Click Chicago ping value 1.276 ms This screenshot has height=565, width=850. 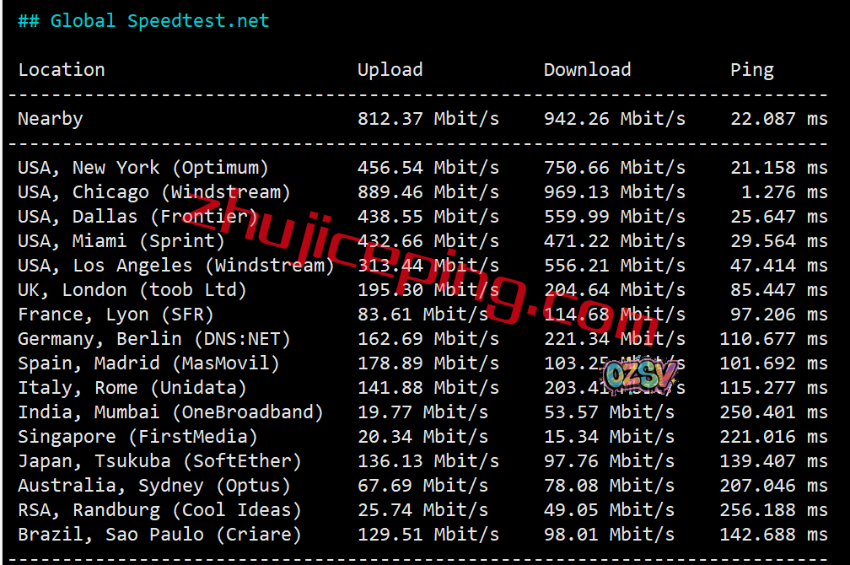[x=784, y=192]
